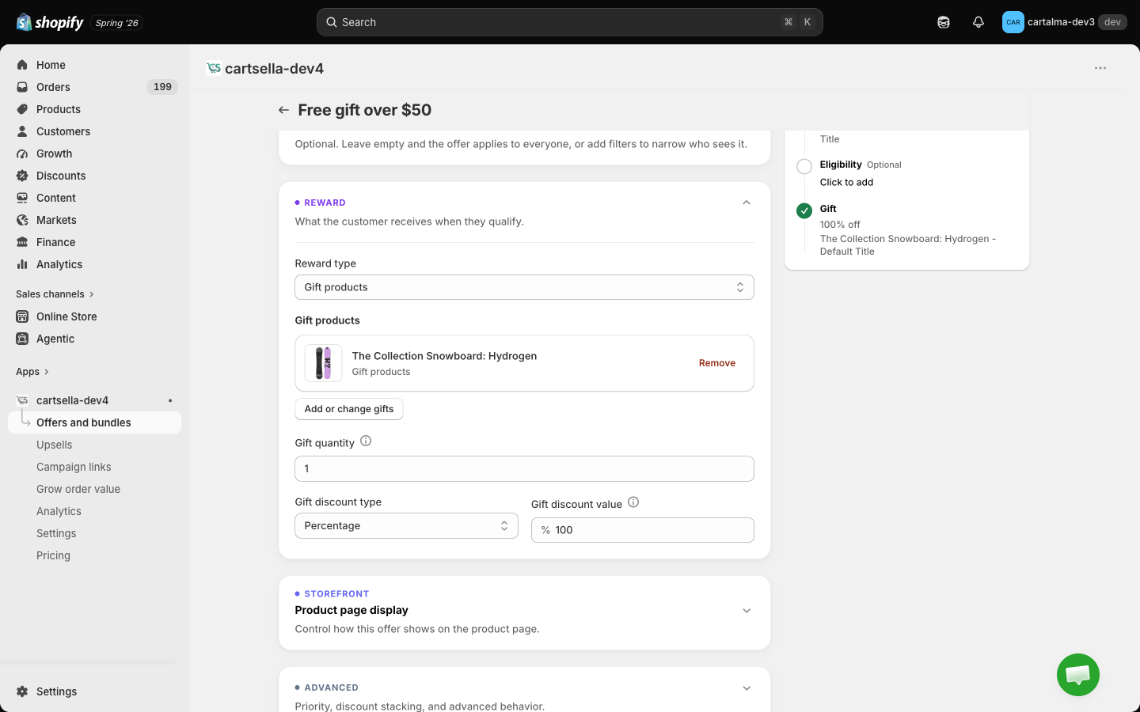This screenshot has height=712, width=1140.
Task: Click the Click to add eligibility link
Action: click(x=846, y=182)
